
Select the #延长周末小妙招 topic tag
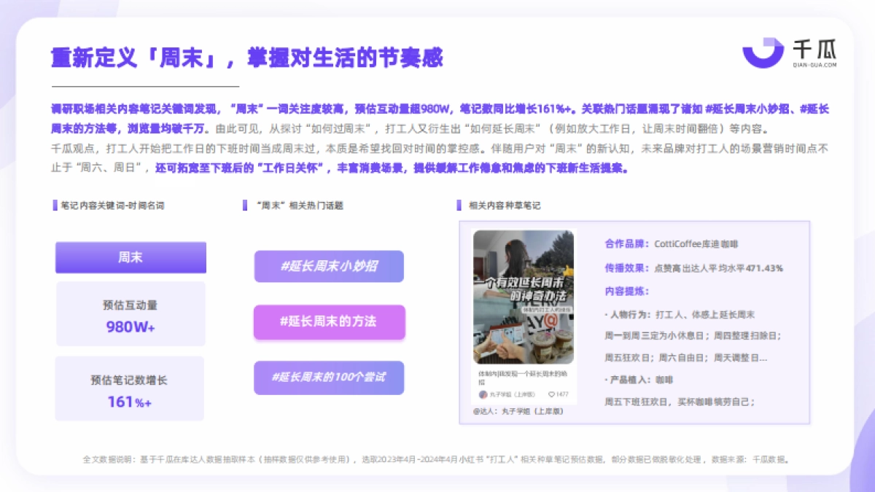(329, 267)
